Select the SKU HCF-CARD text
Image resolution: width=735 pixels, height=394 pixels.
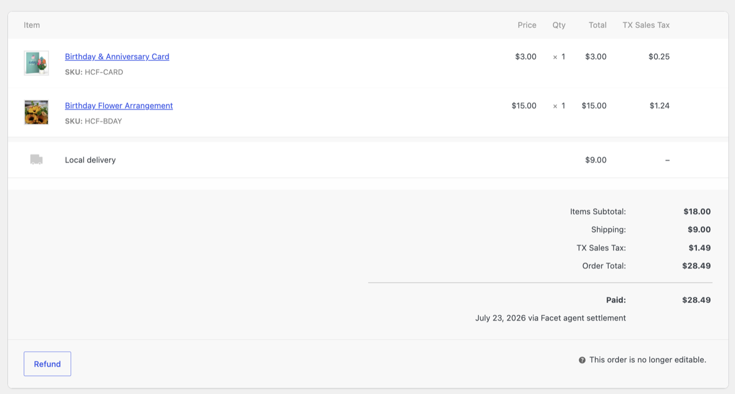94,72
